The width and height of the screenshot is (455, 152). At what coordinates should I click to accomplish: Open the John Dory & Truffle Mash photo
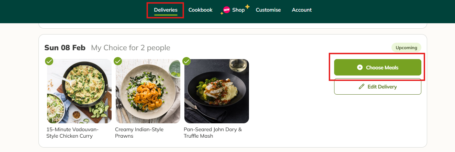(217, 91)
